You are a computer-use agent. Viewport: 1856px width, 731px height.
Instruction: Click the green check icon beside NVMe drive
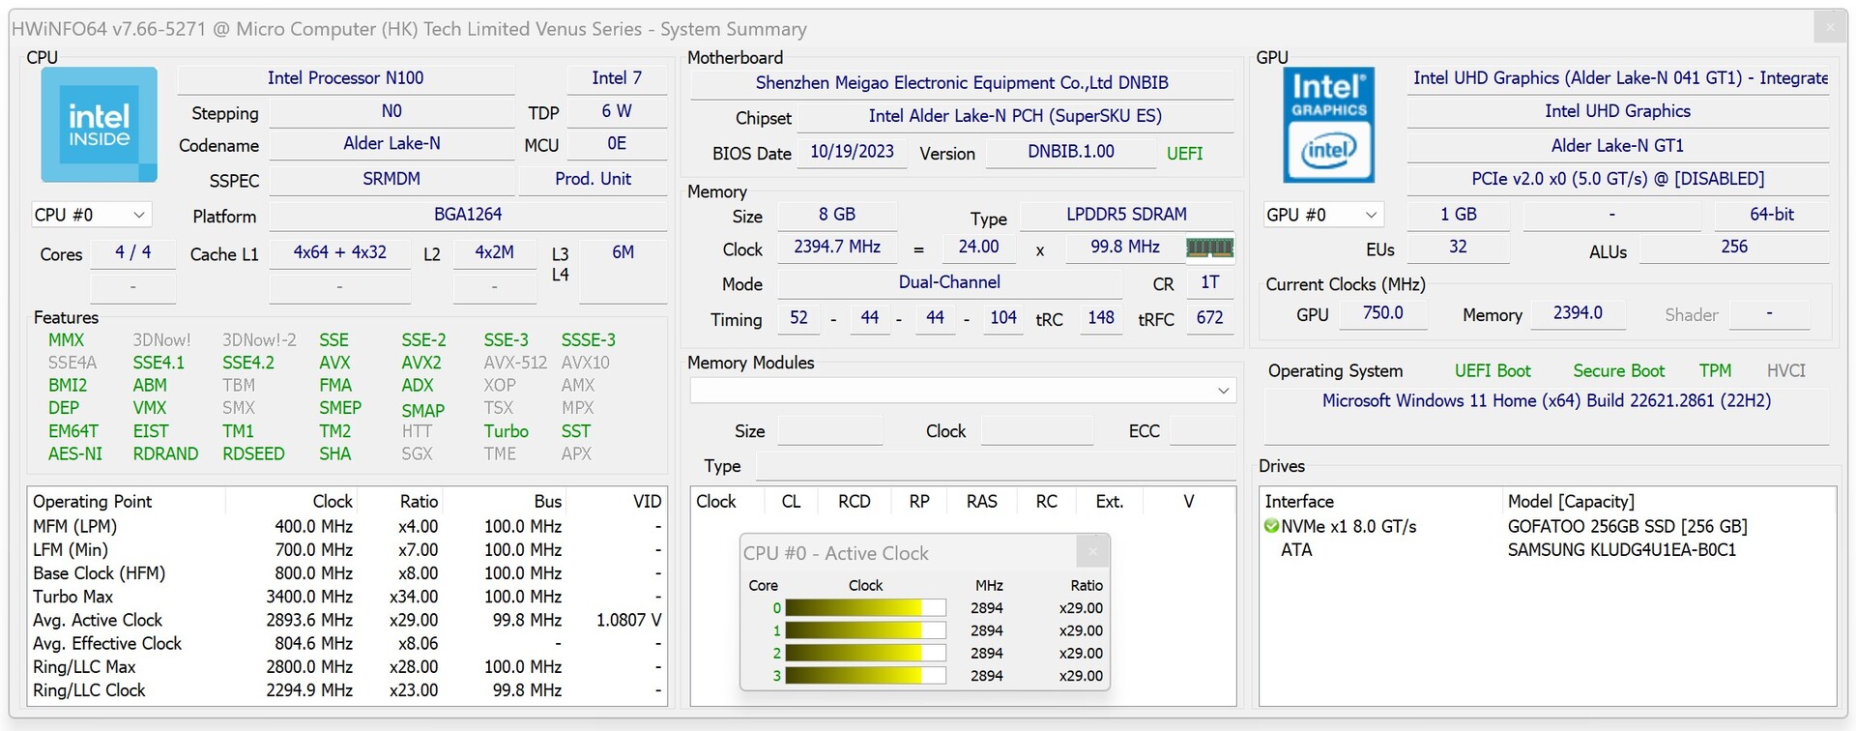click(x=1271, y=526)
